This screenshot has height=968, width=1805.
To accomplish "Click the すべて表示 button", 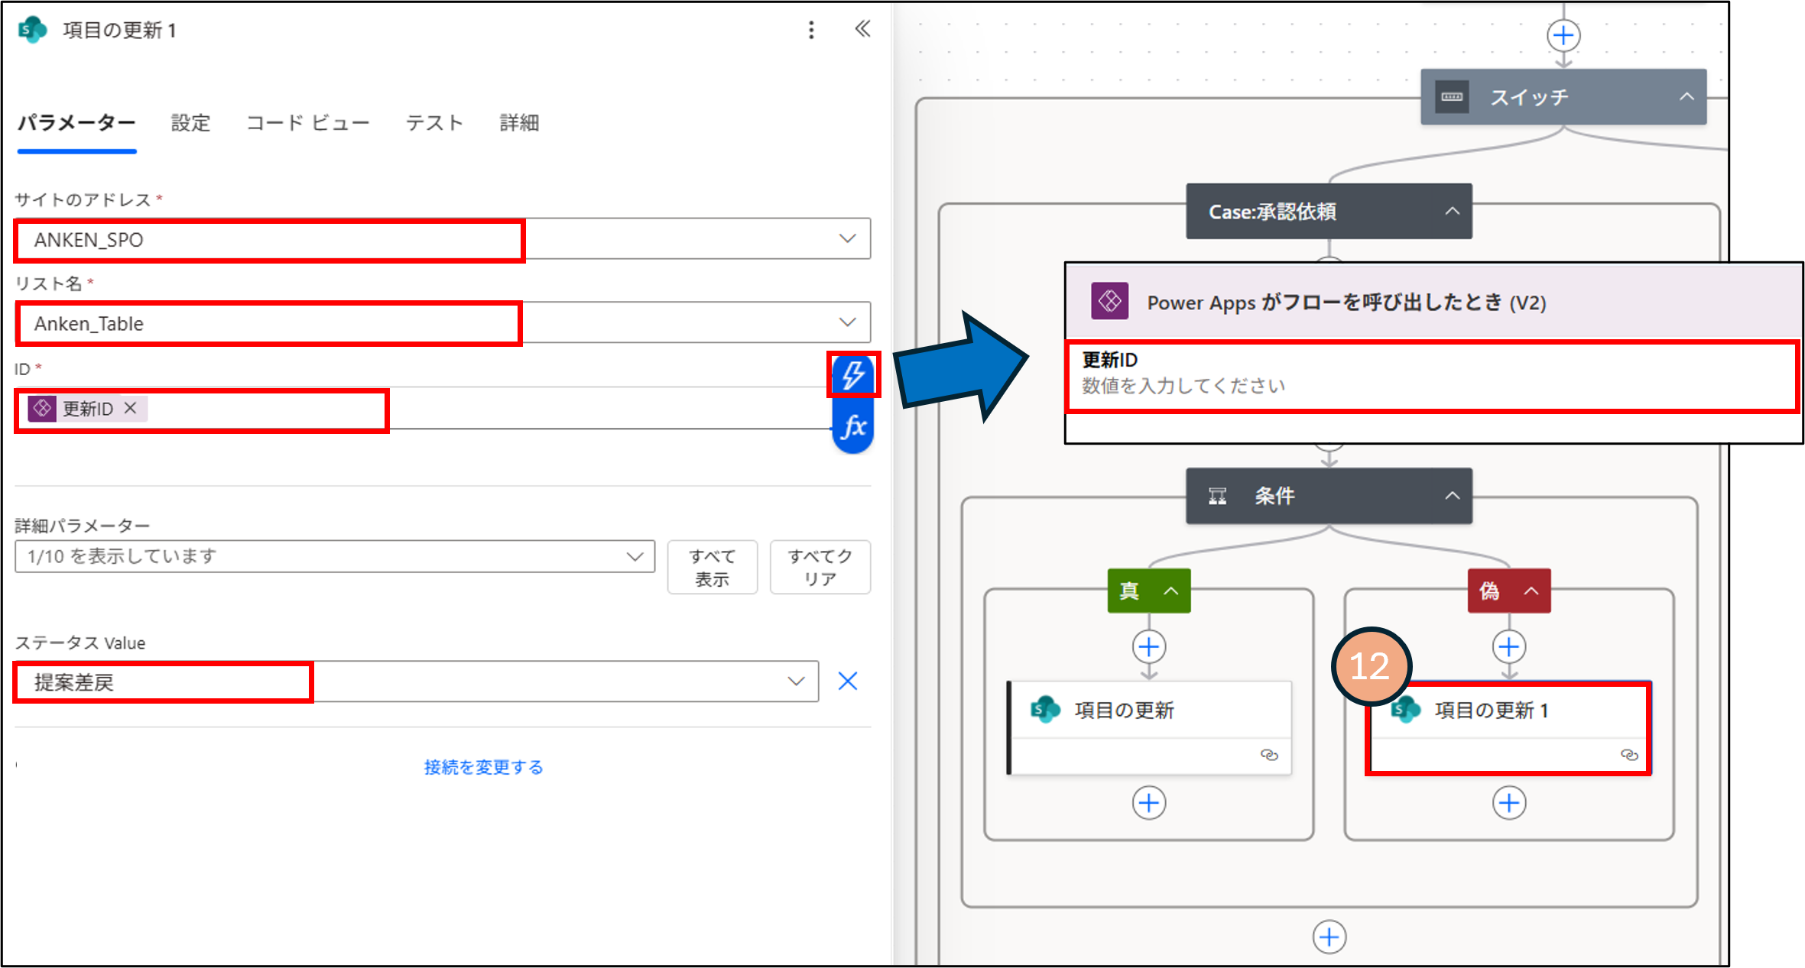I will click(712, 567).
